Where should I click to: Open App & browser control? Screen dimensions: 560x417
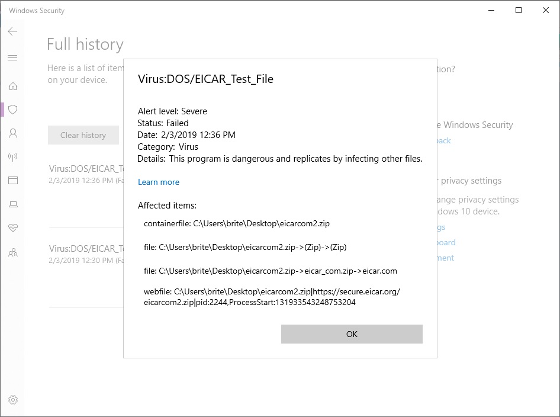pos(13,180)
